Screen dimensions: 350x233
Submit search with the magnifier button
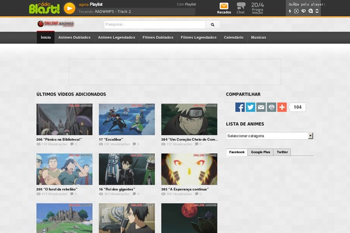(x=212, y=24)
